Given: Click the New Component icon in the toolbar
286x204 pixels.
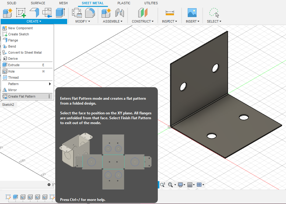Looking at the screenshot, I should pos(7,13).
